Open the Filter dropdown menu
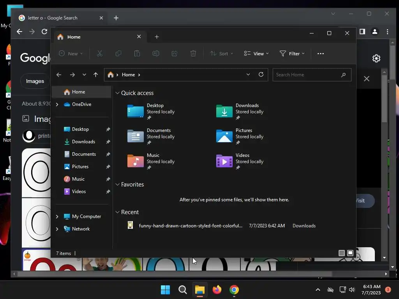Viewport: 399px width, 299px height. 292,54
